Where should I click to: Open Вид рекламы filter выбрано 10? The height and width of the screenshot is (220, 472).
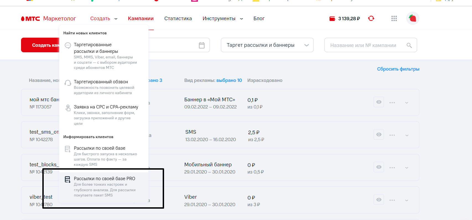[229, 80]
